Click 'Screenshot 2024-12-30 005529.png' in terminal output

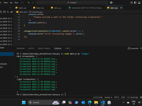(37, 62)
